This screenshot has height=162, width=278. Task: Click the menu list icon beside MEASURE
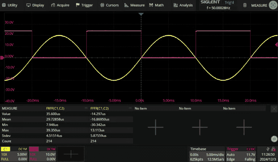click(245, 5)
